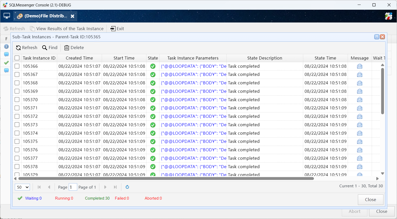Go to the next page arrow
The height and width of the screenshot is (219, 397).
click(105, 187)
